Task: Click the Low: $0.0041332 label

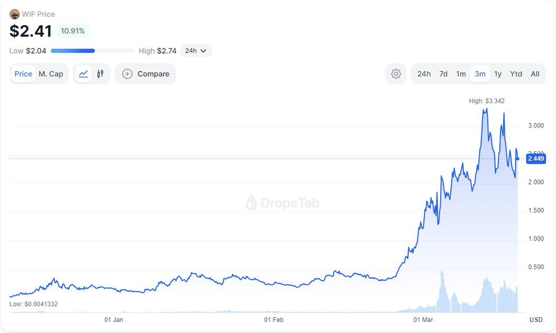Action: click(x=34, y=304)
